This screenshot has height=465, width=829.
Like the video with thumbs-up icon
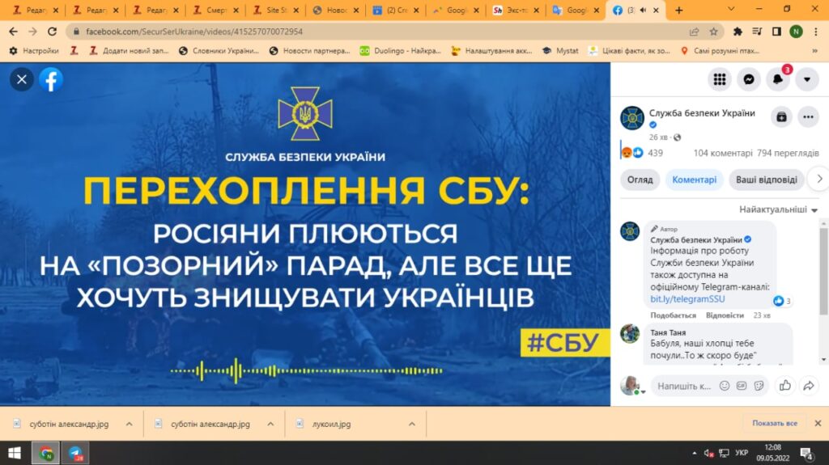click(x=784, y=386)
